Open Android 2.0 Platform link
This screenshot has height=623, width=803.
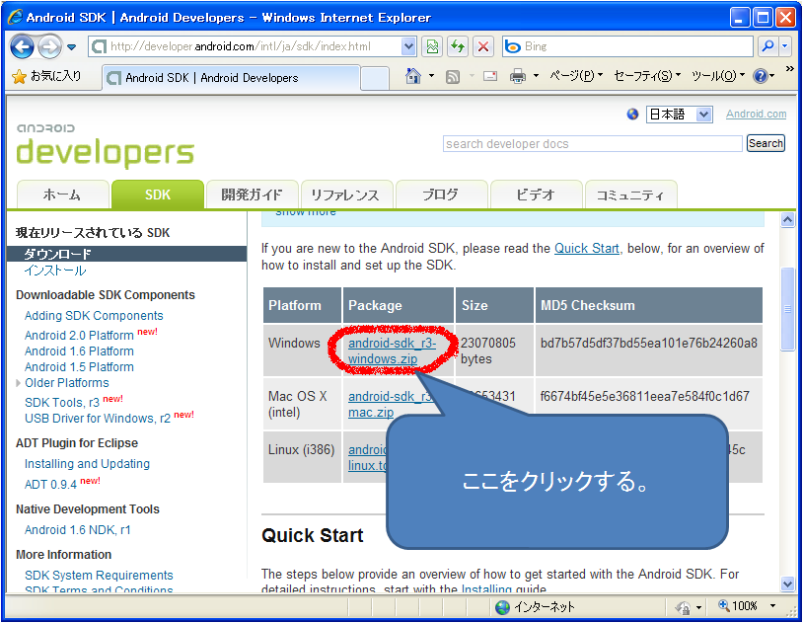coord(79,336)
